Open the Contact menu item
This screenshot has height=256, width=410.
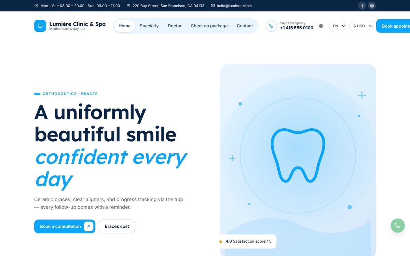point(245,26)
